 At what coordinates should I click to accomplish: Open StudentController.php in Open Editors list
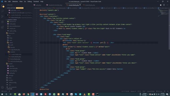pyautogui.click(x=18, y=13)
